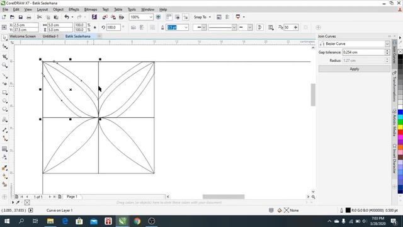Open the Object menu
The image size is (403, 227).
coord(58,9)
